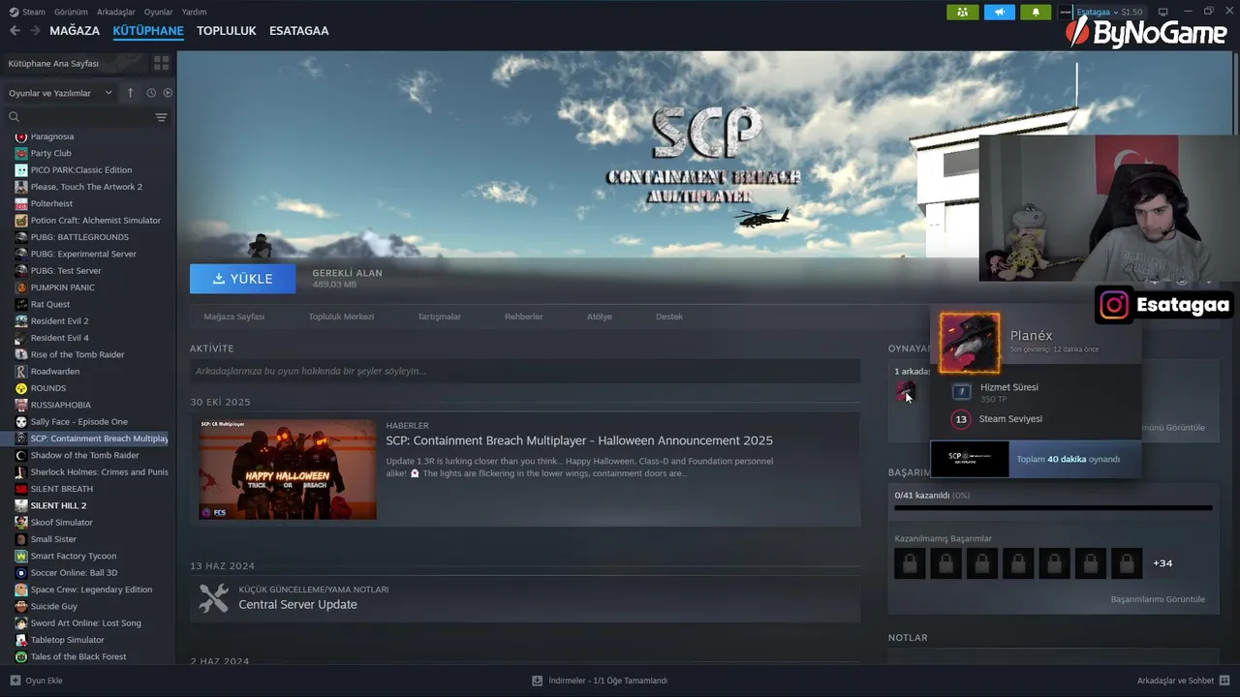Open Tartışmalar link
Screen dimensions: 1240x697
[x=439, y=317]
